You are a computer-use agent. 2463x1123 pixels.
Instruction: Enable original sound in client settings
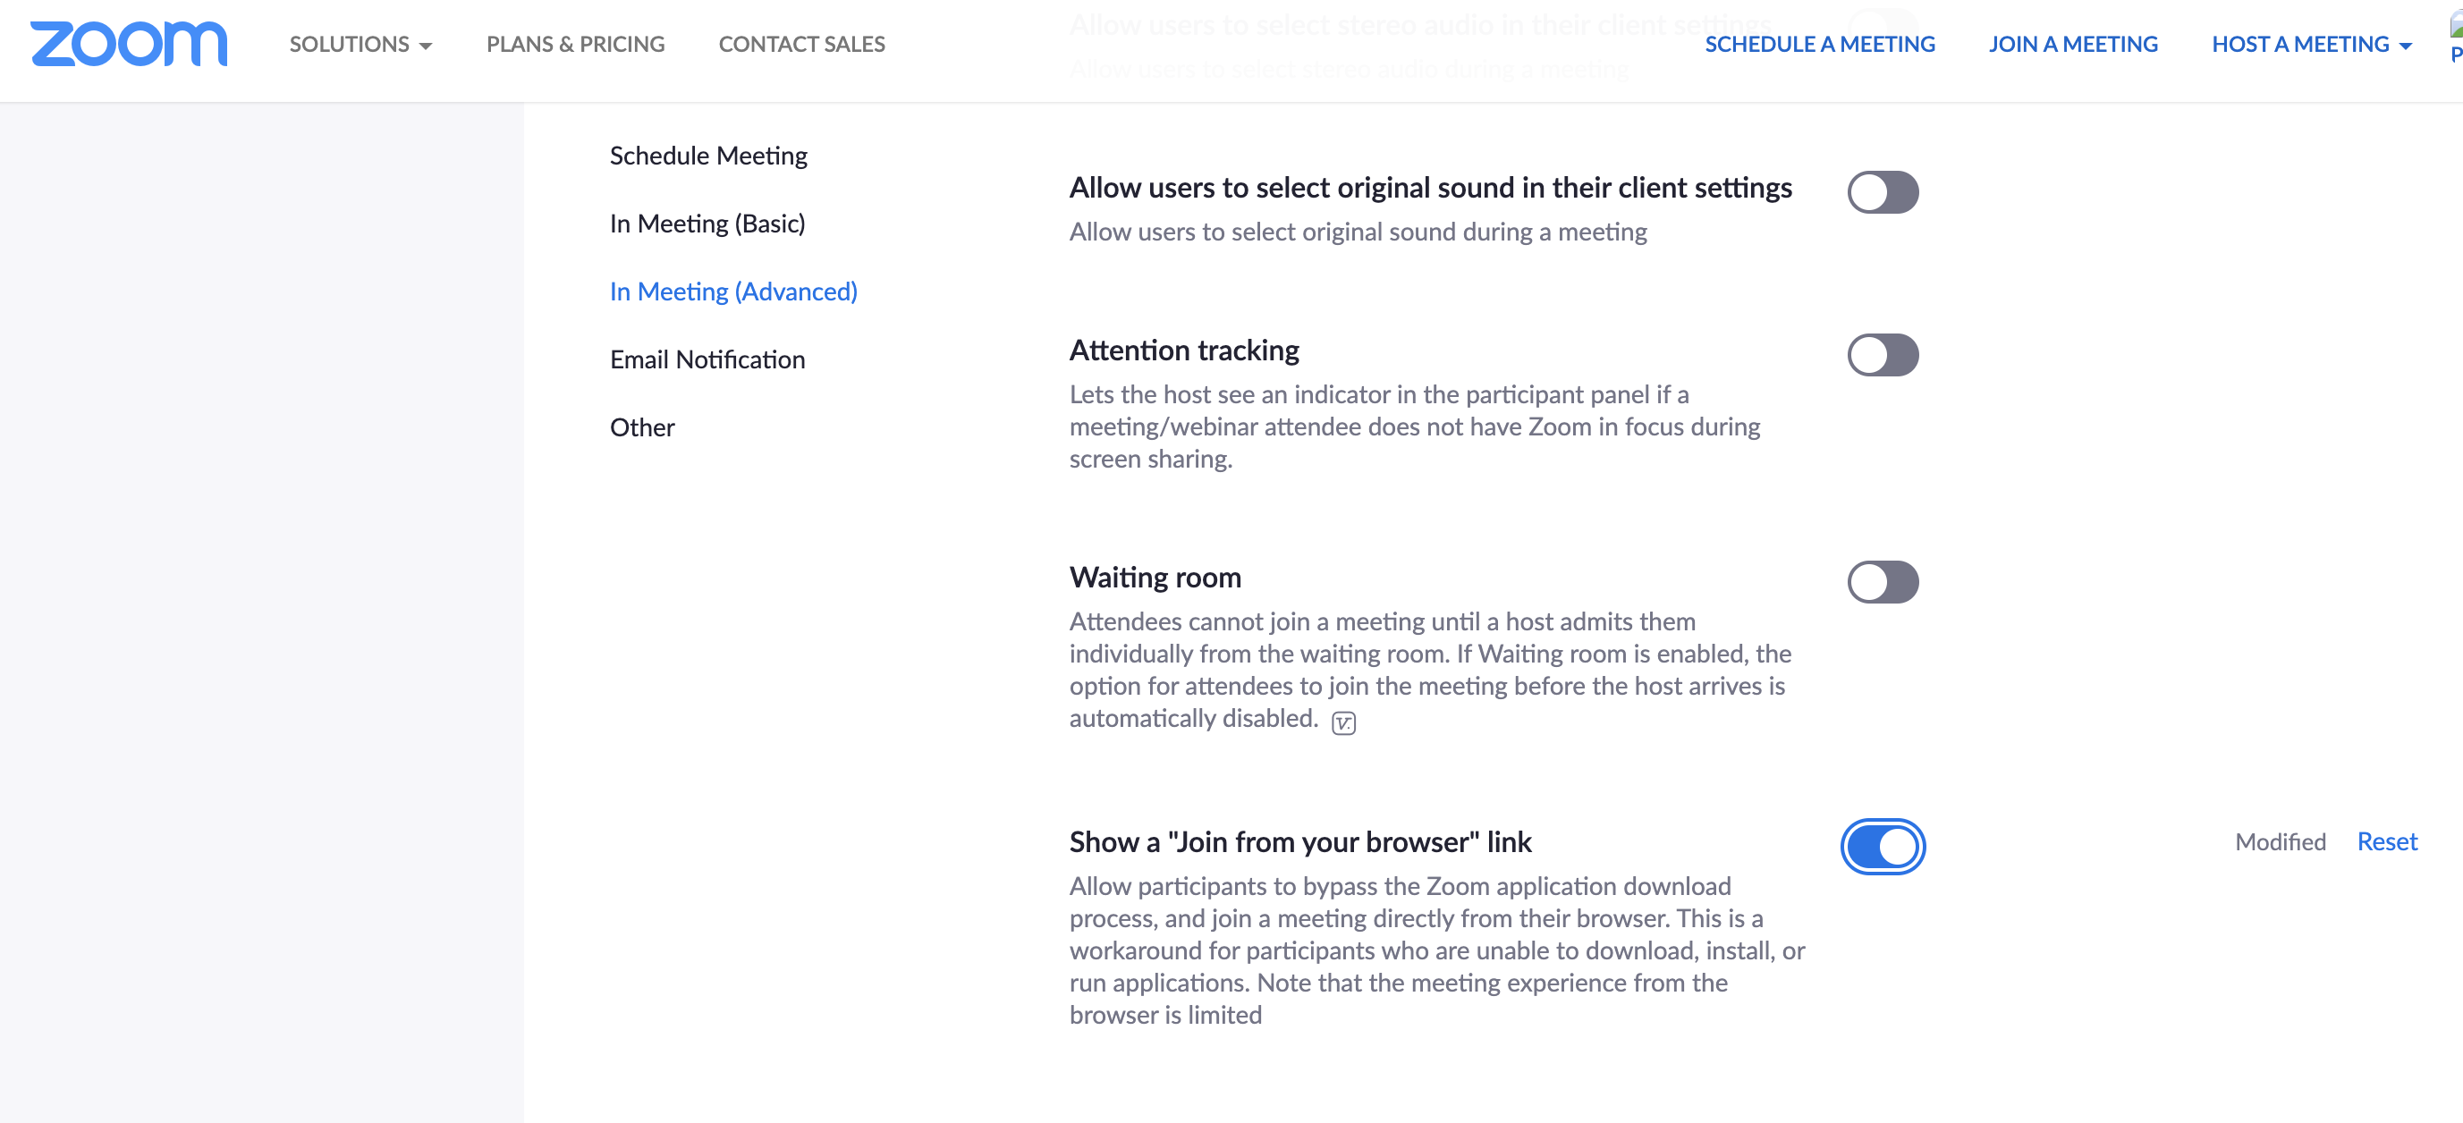click(1882, 192)
